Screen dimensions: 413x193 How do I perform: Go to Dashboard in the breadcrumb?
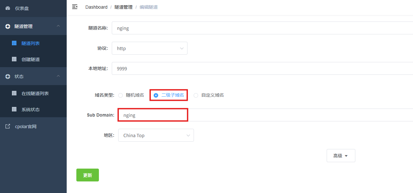(96, 7)
